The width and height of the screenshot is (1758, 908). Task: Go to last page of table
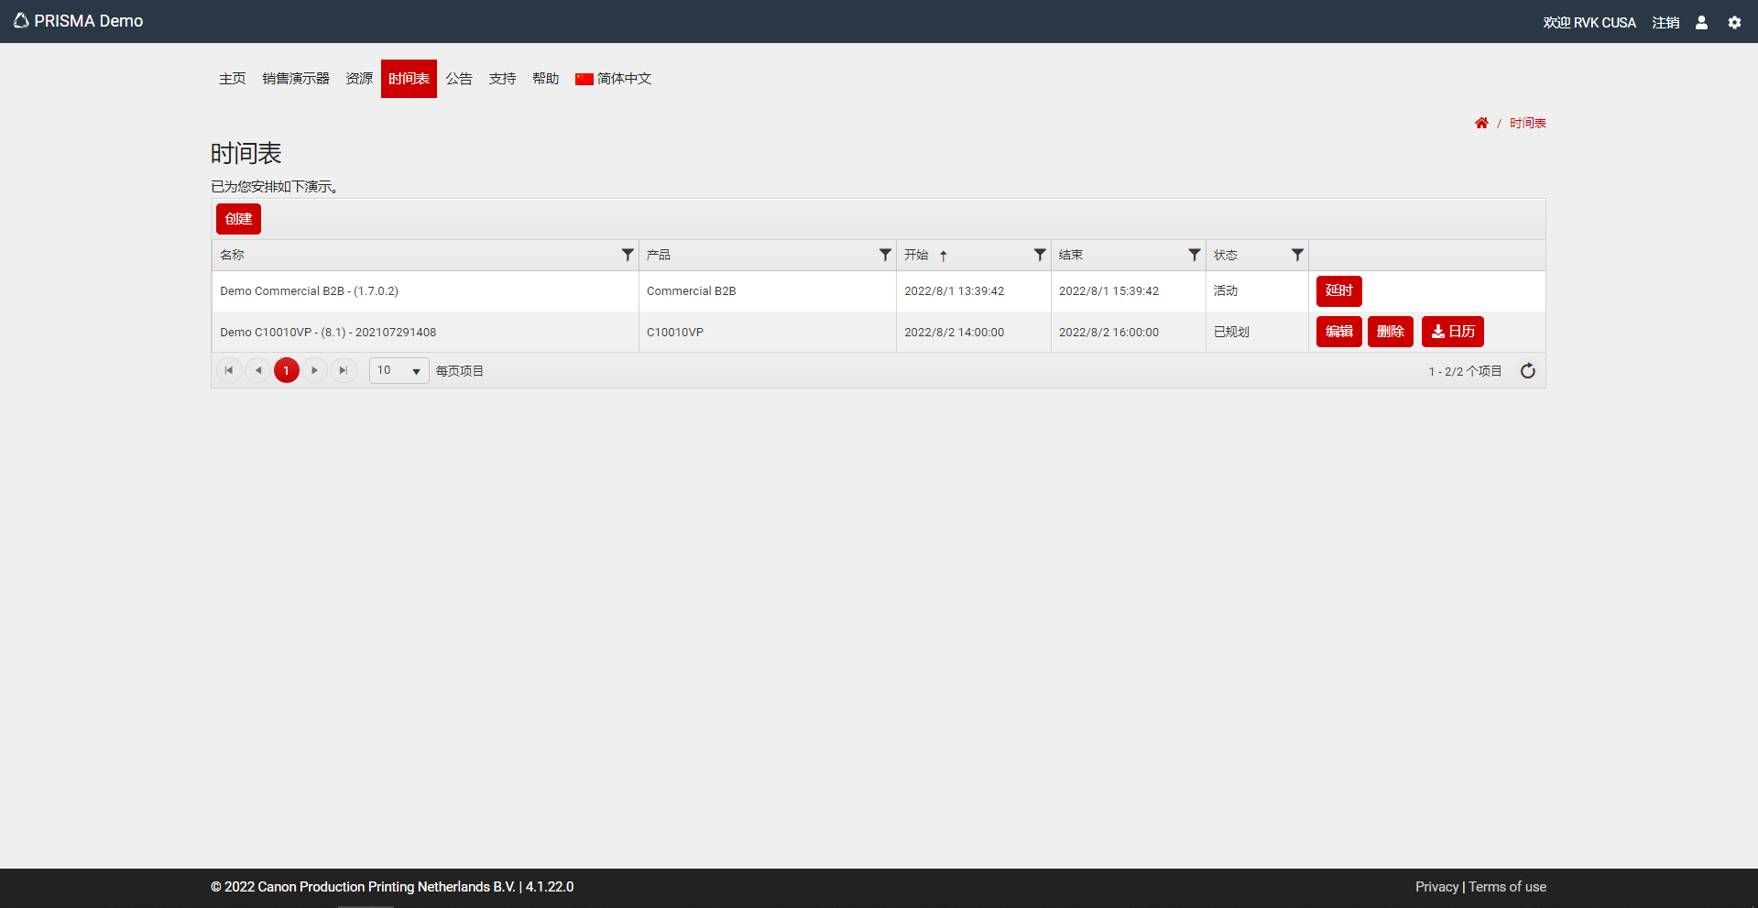pos(344,370)
